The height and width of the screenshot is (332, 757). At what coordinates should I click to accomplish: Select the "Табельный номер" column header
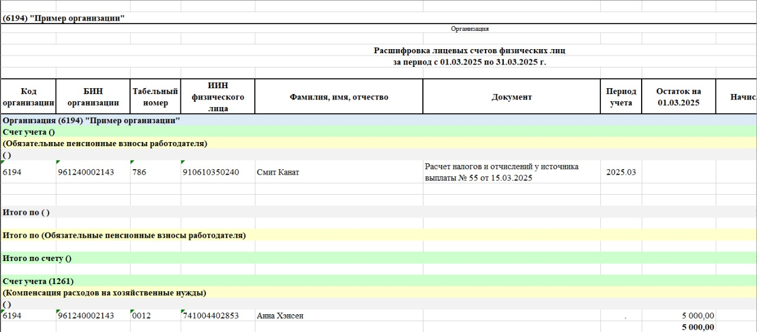coord(155,96)
